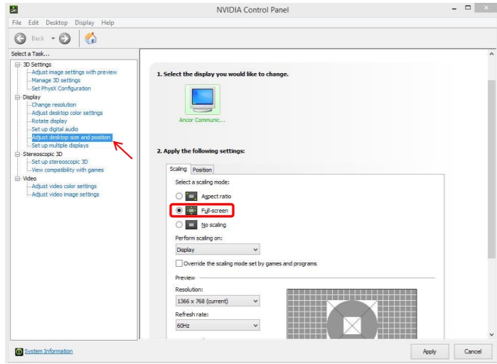The image size is (497, 364).
Task: Switch to the Position tab
Action: 202,170
